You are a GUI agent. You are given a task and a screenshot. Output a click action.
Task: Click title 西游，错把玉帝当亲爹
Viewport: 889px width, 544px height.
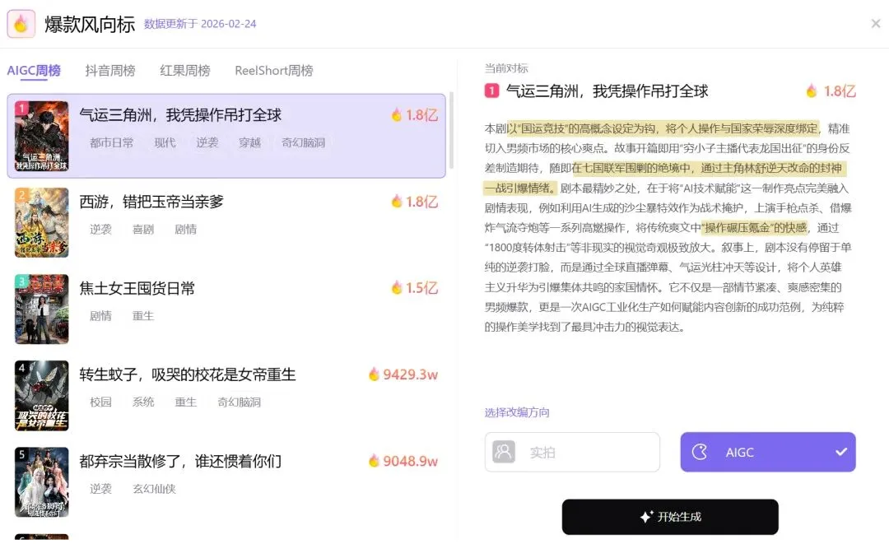click(x=151, y=202)
